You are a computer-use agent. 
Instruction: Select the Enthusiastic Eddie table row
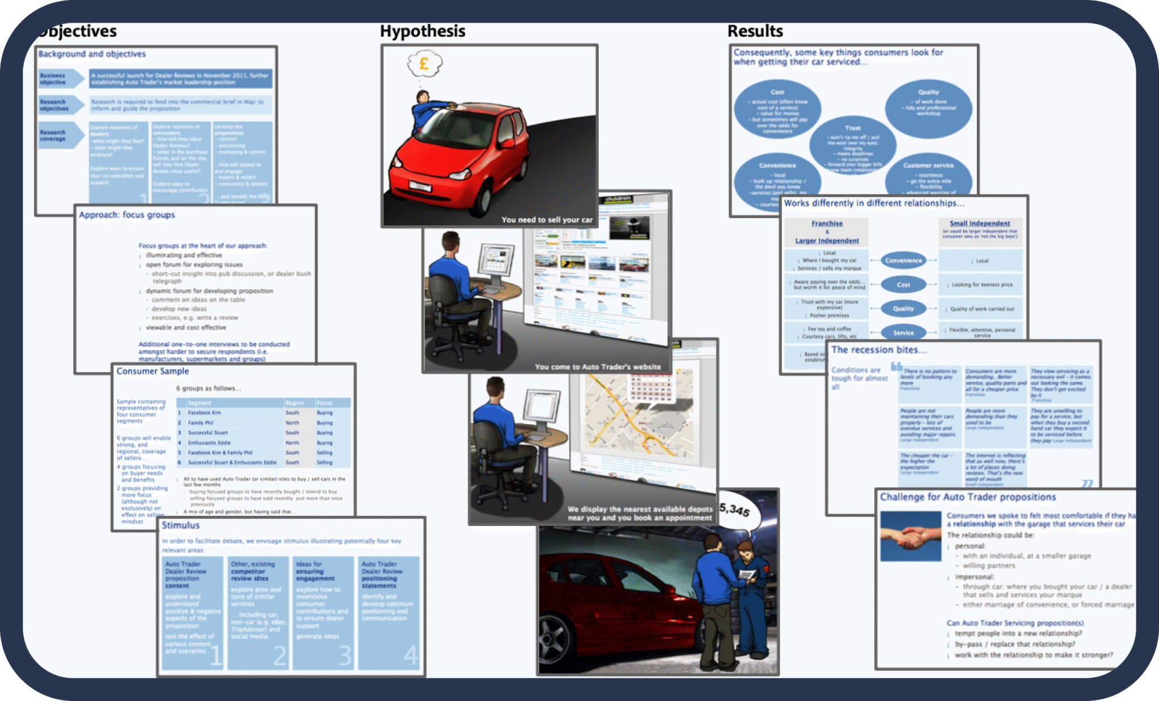pos(263,443)
